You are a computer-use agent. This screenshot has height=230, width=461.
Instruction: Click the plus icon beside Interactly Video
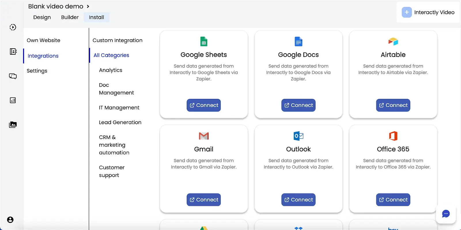(407, 12)
